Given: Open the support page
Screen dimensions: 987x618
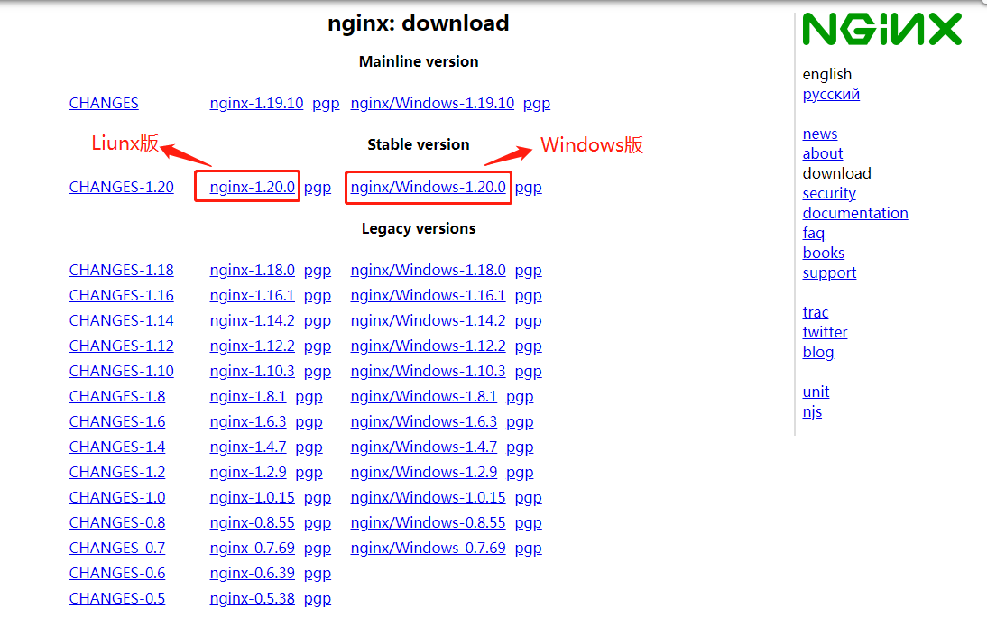Looking at the screenshot, I should coord(829,272).
